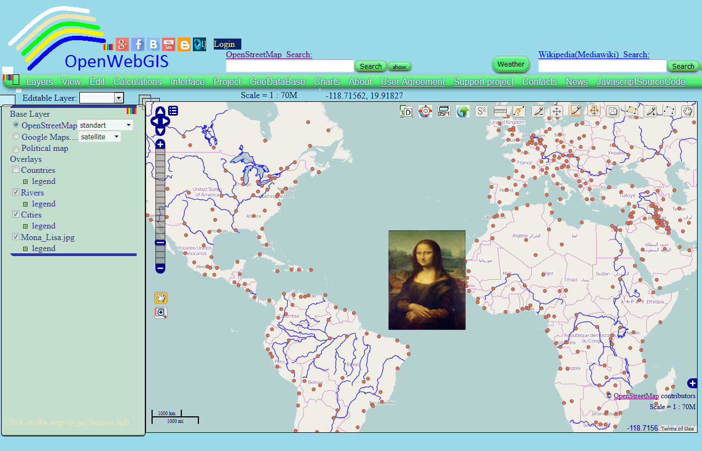702x451 pixels.
Task: Click zoom out minus on zoom bar
Action: (160, 269)
